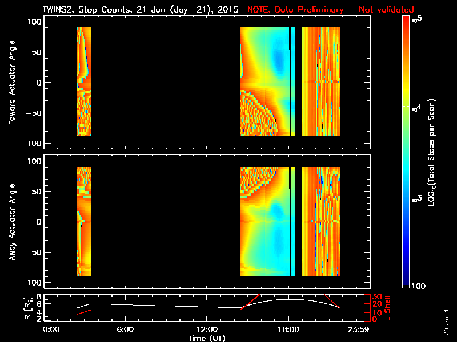Click the 10^3 tick on the color bar
The height and width of the screenshot is (342, 457).
coord(416,198)
